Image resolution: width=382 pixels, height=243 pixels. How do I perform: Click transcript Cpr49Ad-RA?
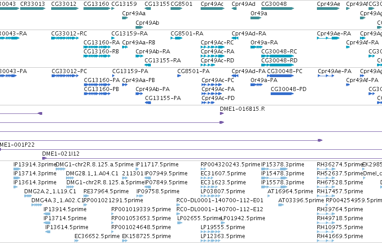pyautogui.click(x=235, y=38)
